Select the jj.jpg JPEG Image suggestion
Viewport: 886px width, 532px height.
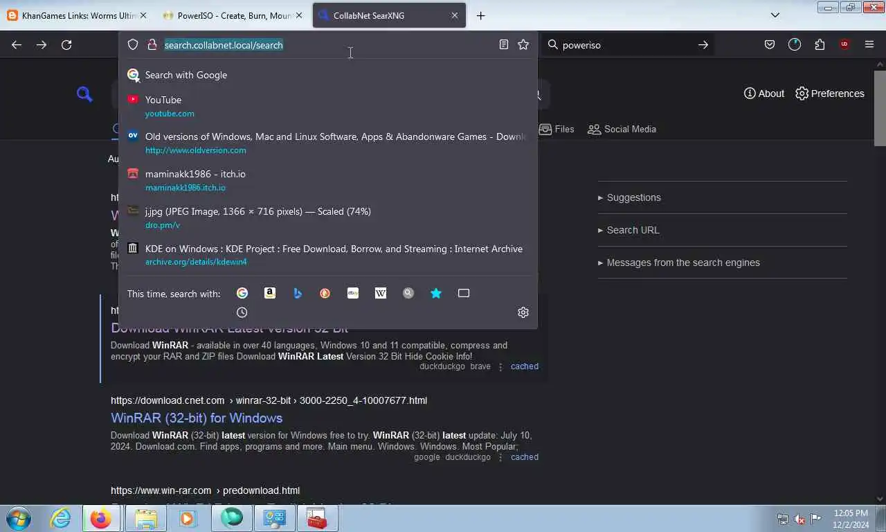[x=328, y=218]
